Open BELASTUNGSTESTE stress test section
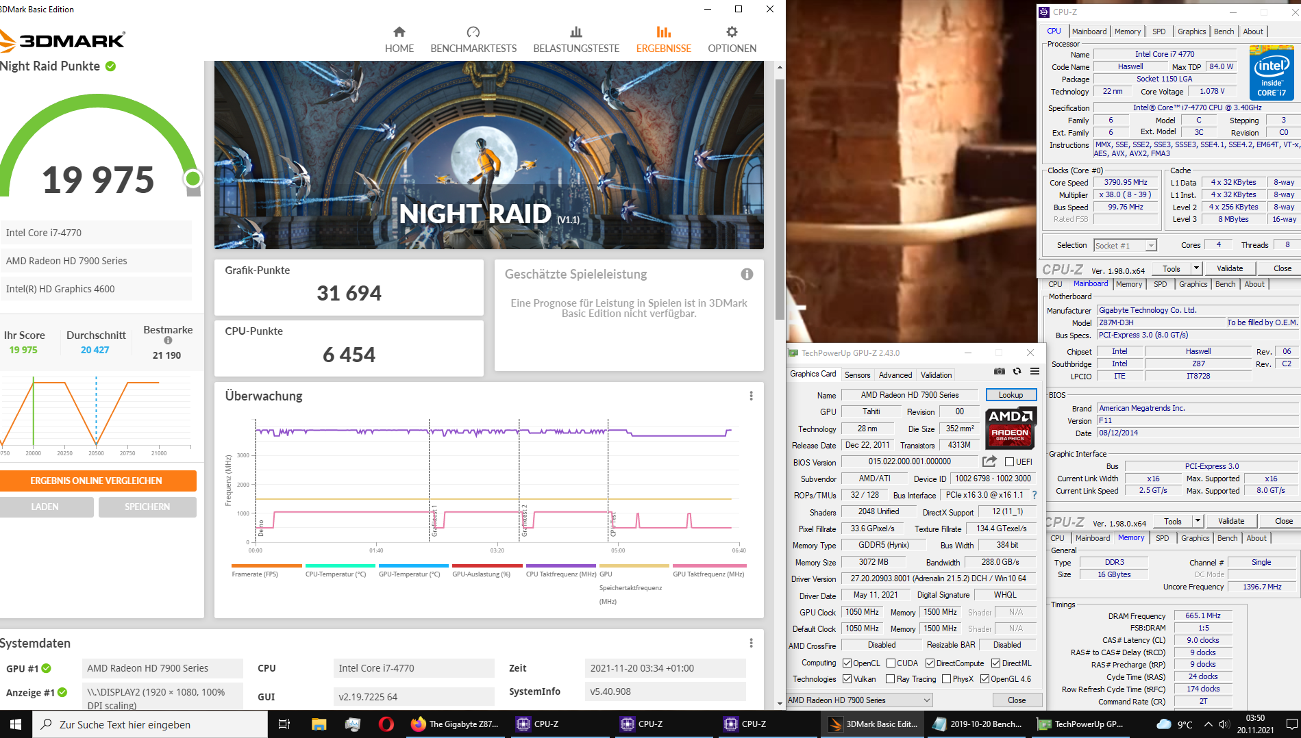Image resolution: width=1301 pixels, height=738 pixels. point(576,40)
